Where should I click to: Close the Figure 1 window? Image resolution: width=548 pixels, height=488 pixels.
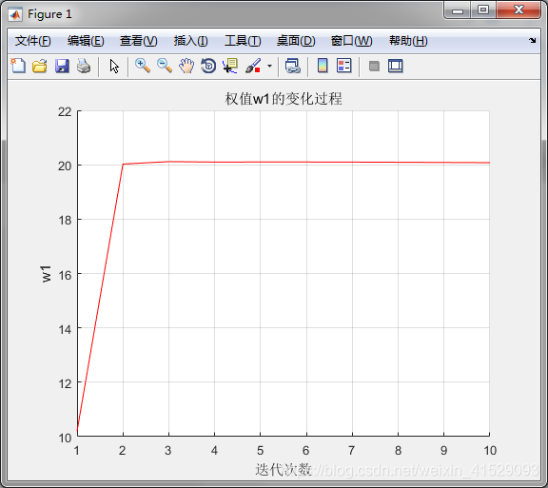click(x=519, y=10)
